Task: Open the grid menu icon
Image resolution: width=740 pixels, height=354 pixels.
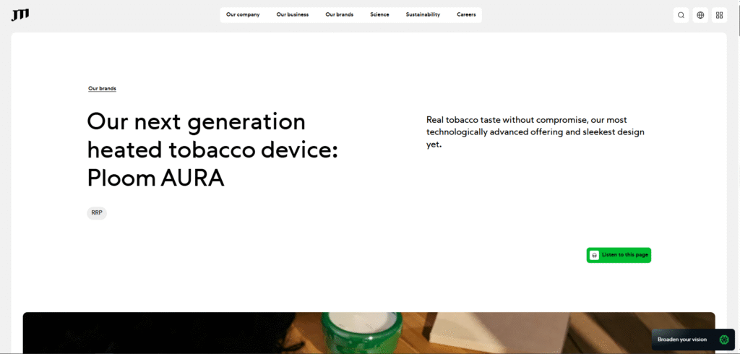Action: click(719, 15)
